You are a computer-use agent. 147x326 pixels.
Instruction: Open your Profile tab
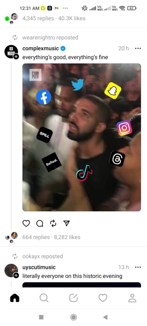pyautogui.click(x=132, y=298)
